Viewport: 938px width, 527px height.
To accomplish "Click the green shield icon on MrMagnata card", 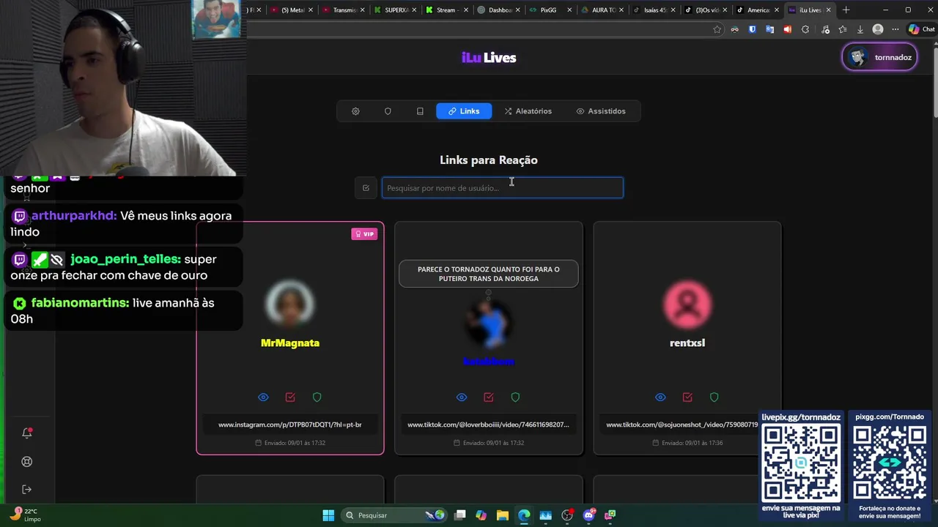I will coord(317,397).
